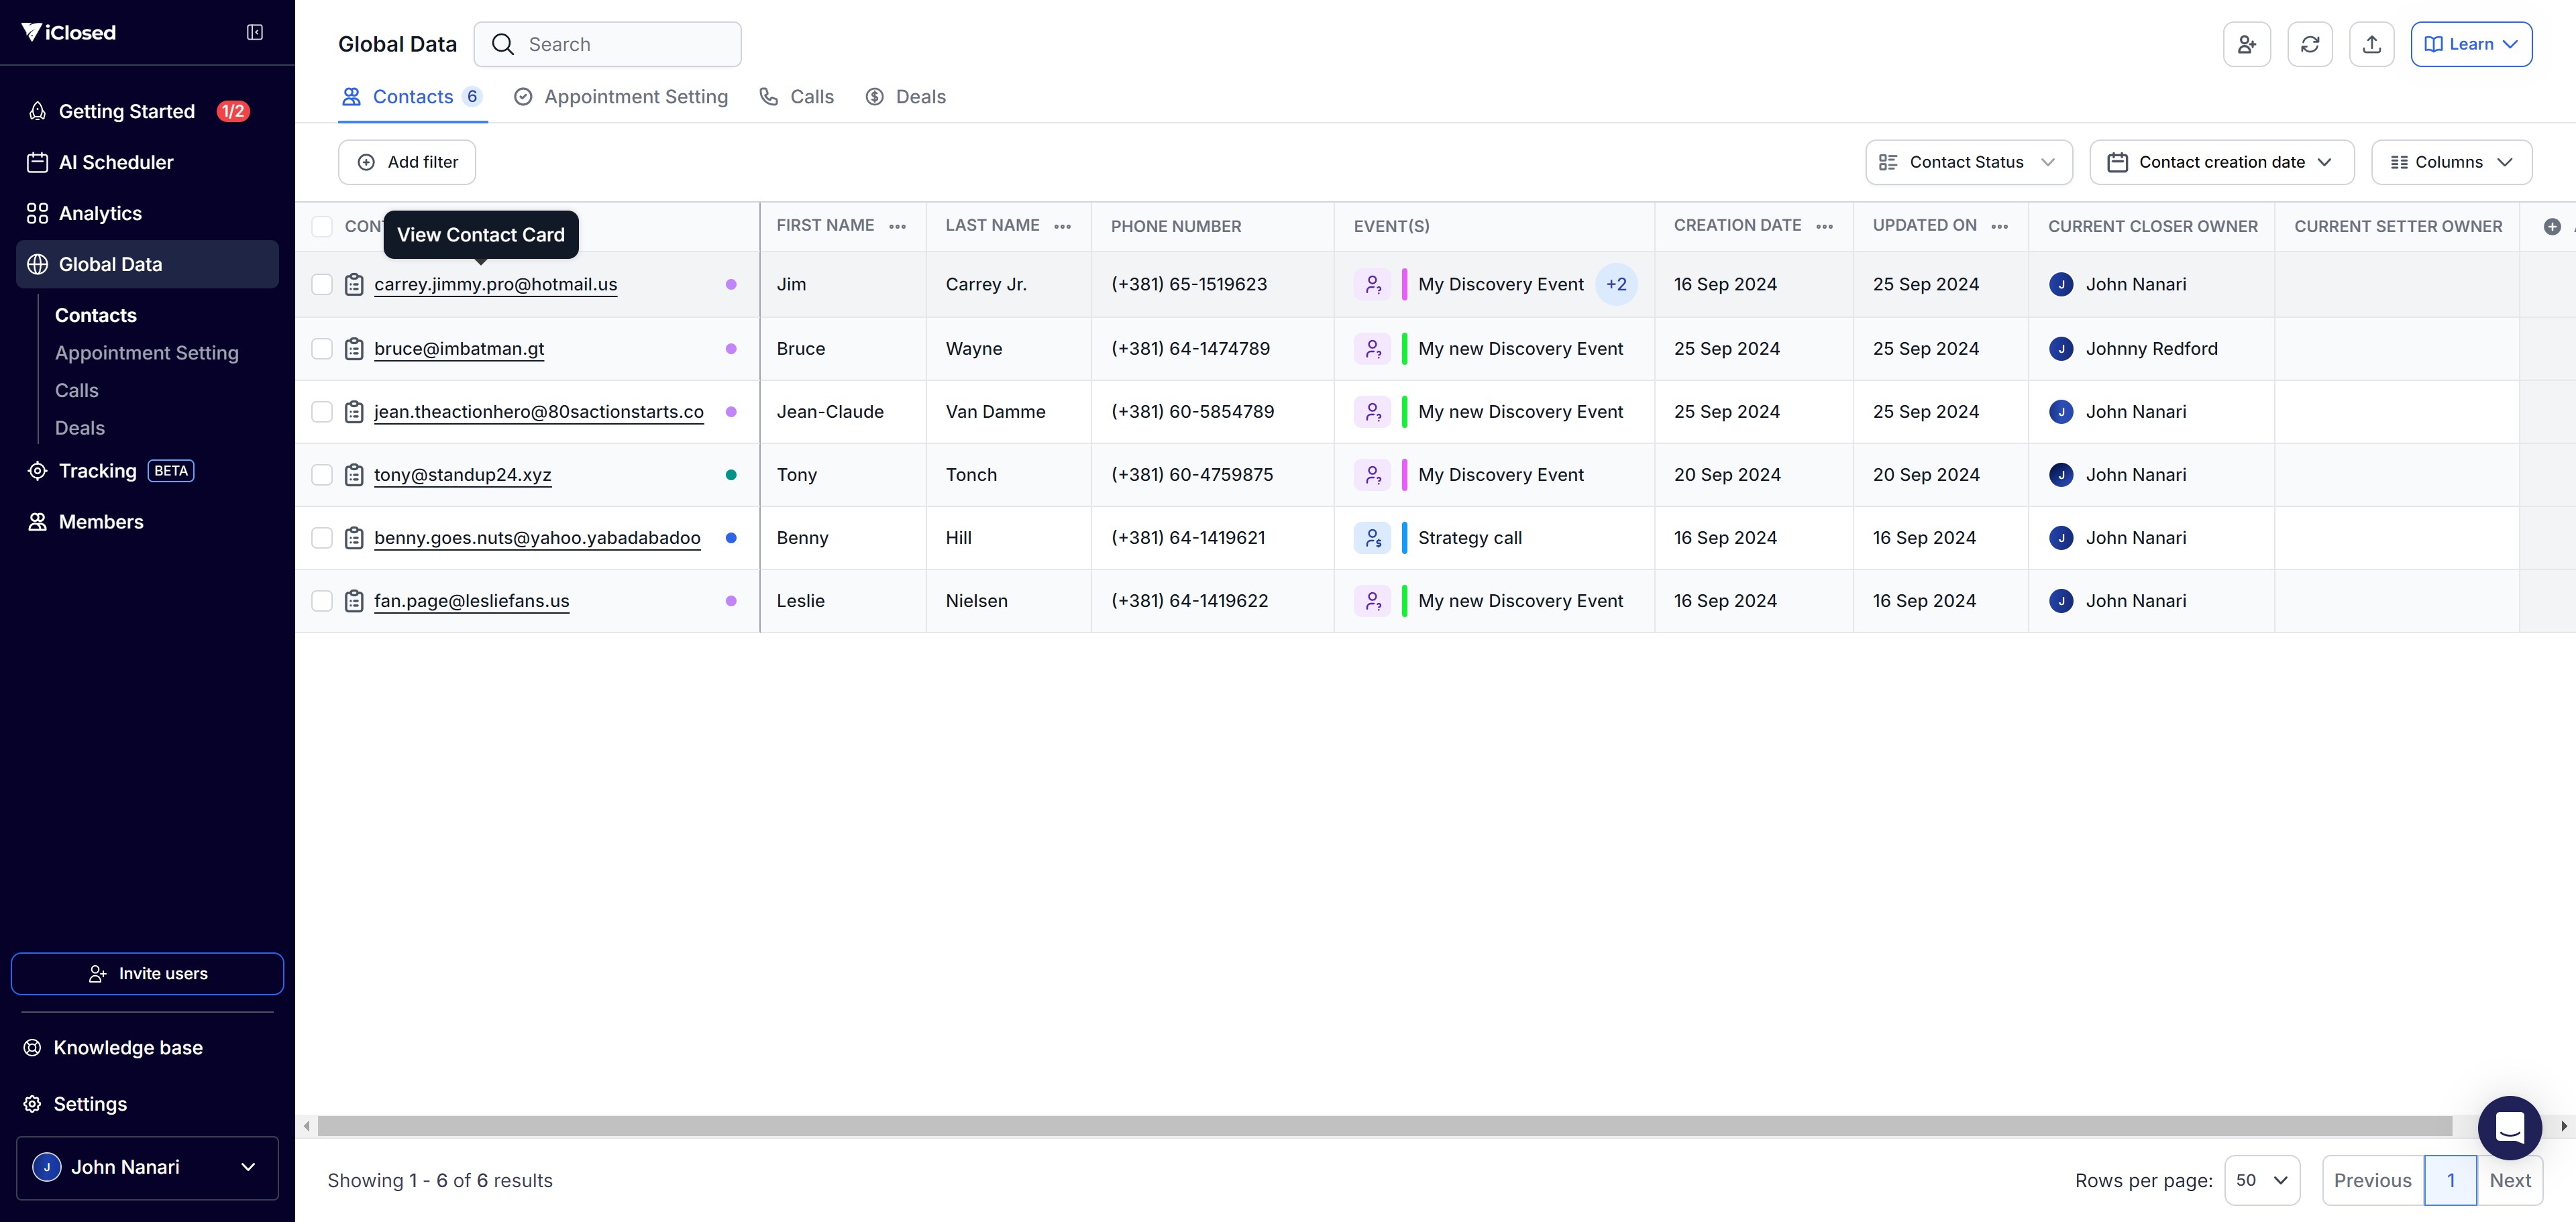
Task: Expand the Columns dropdown
Action: [x=2450, y=162]
